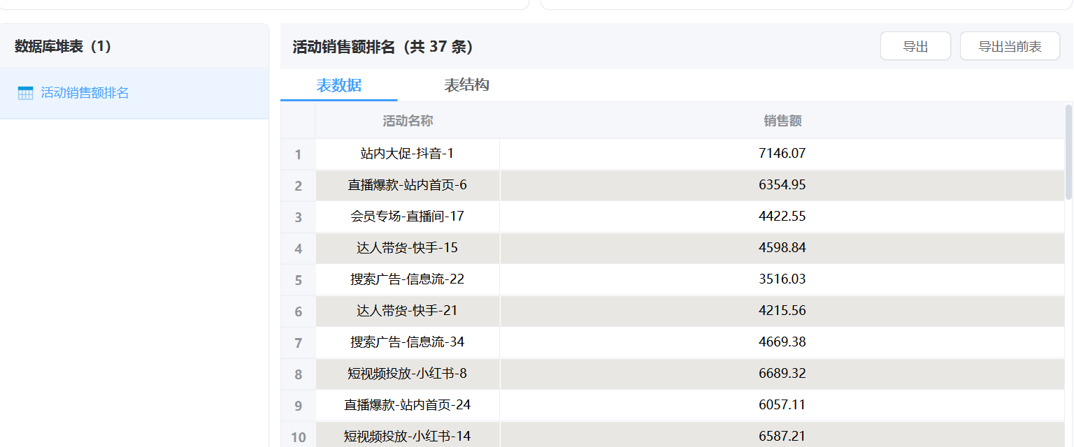Select 活动销售额排名 in the database table list

click(x=85, y=94)
